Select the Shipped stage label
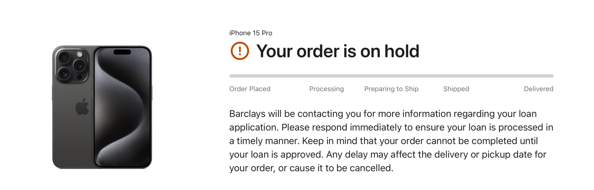This screenshot has width=594, height=190. pyautogui.click(x=456, y=89)
